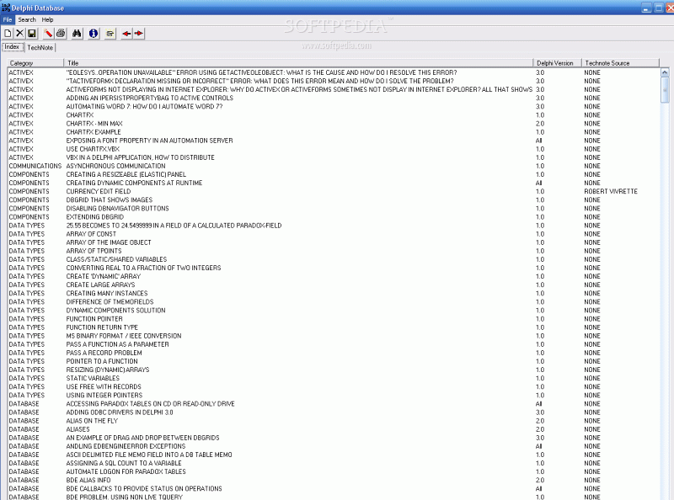Select the 'ARRAY OF CONST' row

tap(334, 234)
